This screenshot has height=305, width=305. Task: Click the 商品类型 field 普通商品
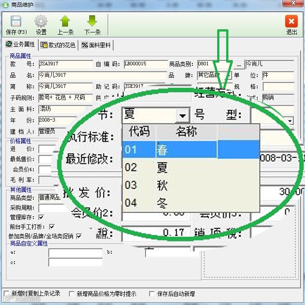pos(50,198)
